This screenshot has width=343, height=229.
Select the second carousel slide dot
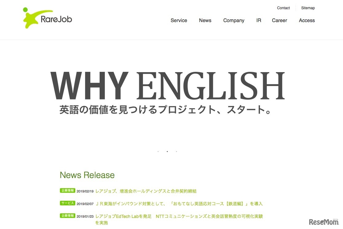(167, 151)
